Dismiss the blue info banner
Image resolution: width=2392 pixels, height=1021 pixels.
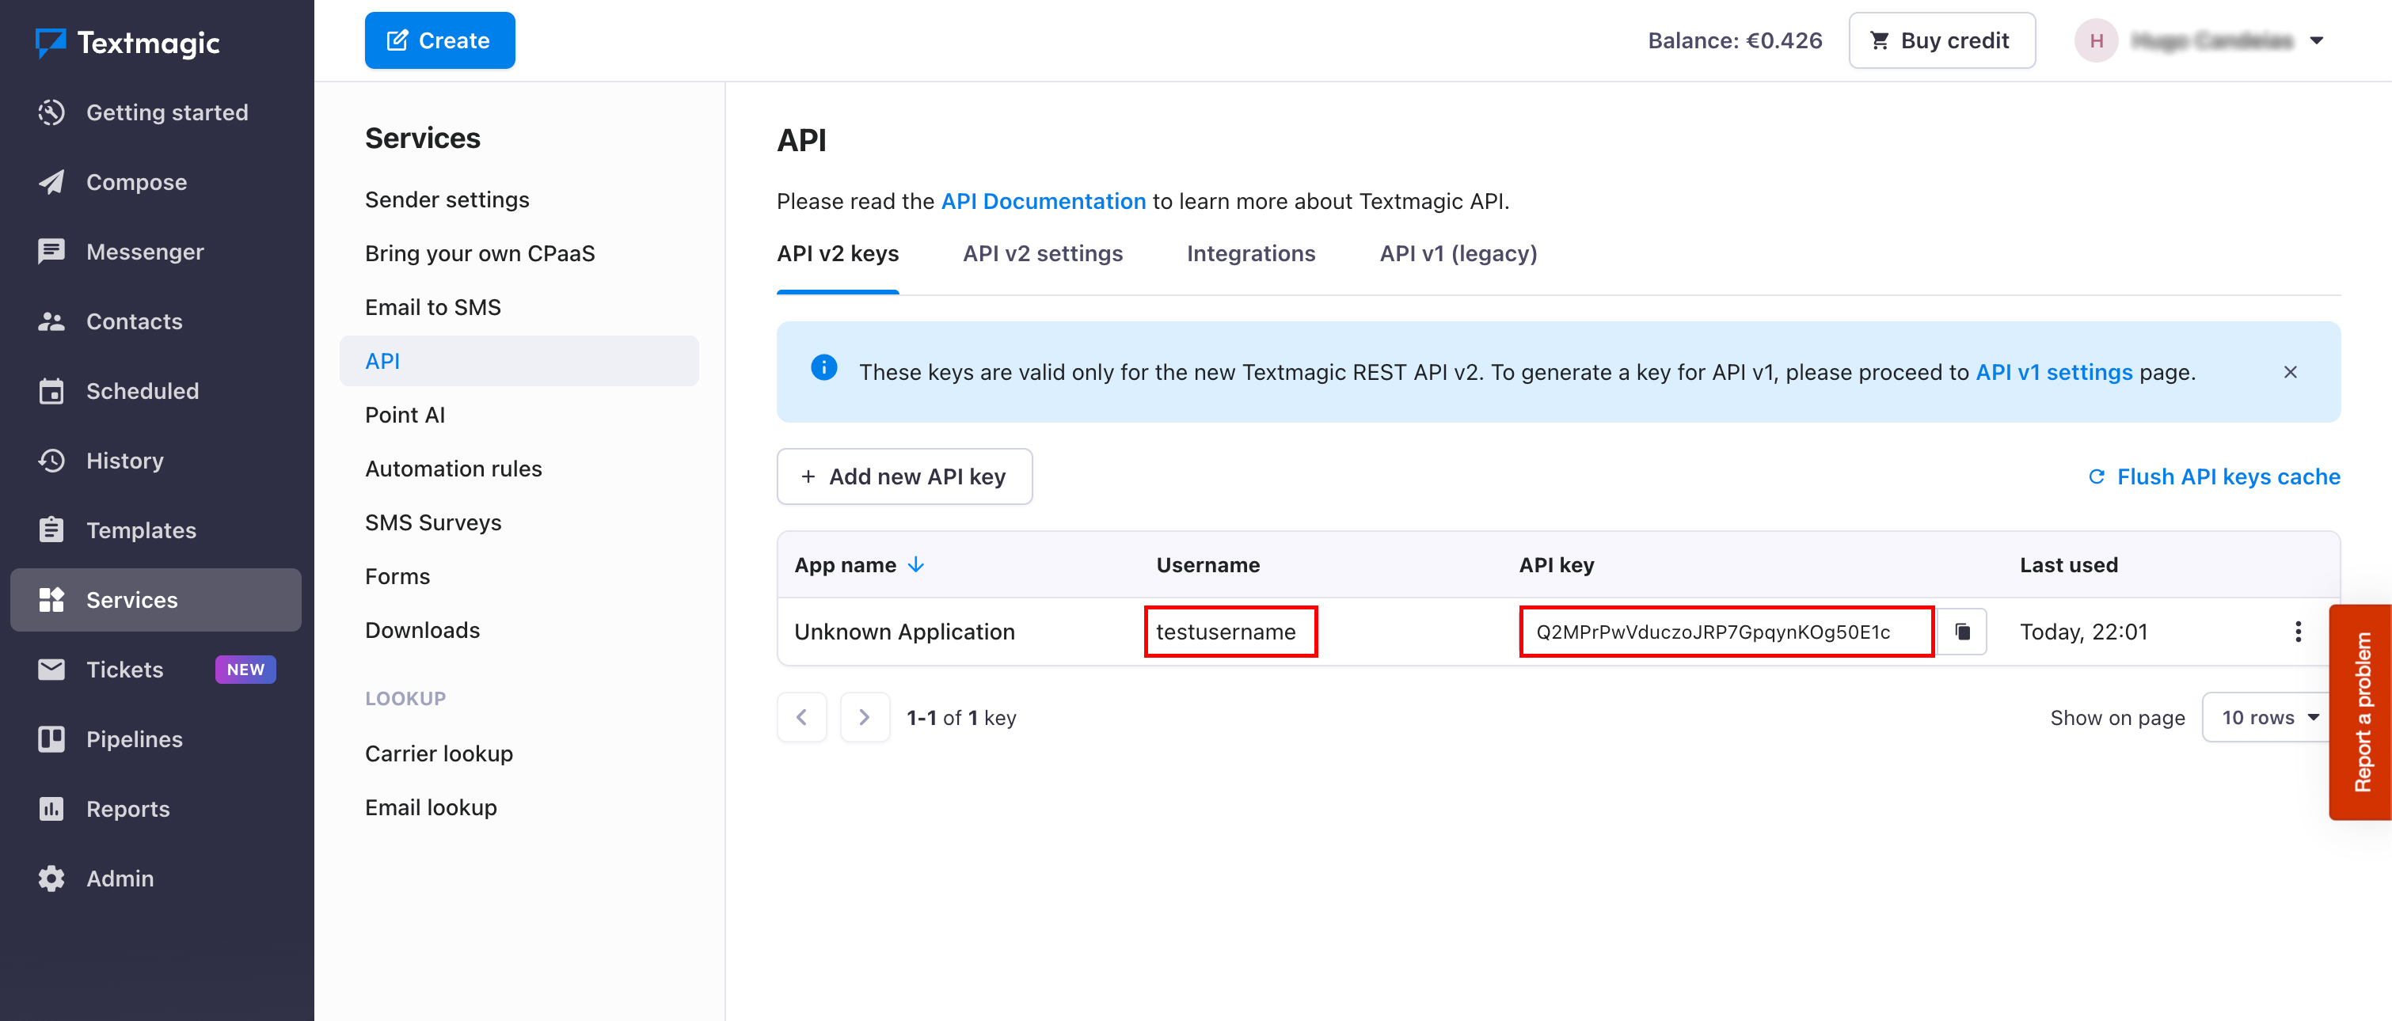(x=2290, y=372)
